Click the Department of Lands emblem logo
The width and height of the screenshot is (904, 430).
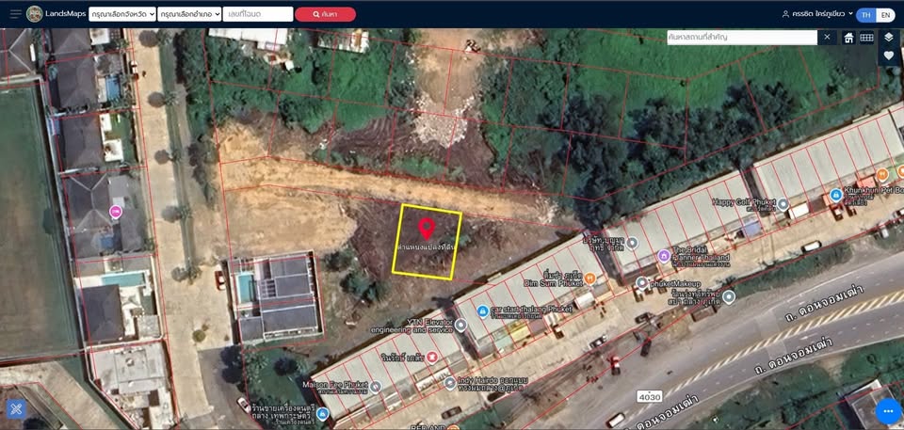pos(35,14)
